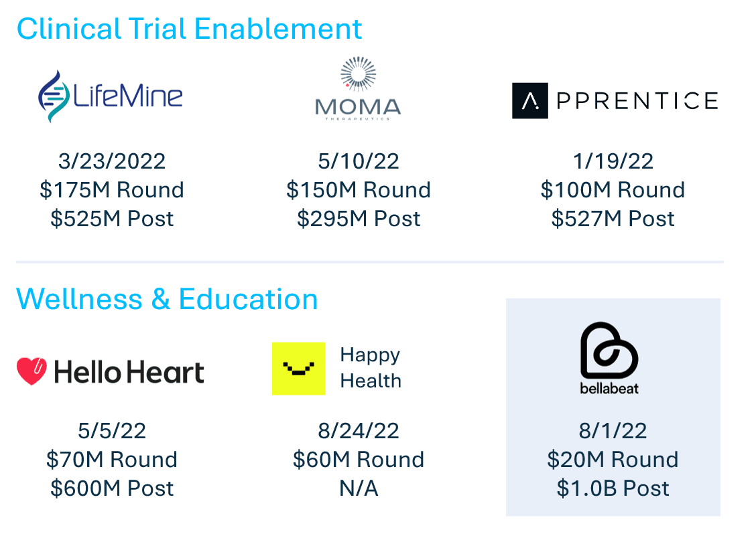Viewport: 756px width, 550px height.
Task: Click the Wellness & Education heading
Action: click(x=168, y=299)
